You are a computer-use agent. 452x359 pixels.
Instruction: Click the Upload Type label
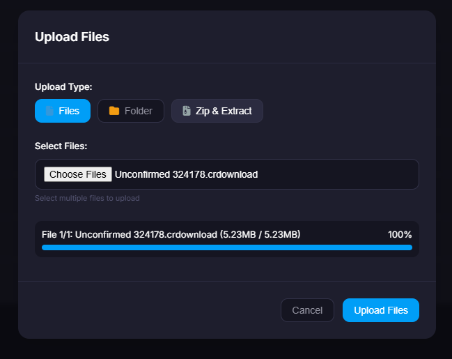point(63,87)
